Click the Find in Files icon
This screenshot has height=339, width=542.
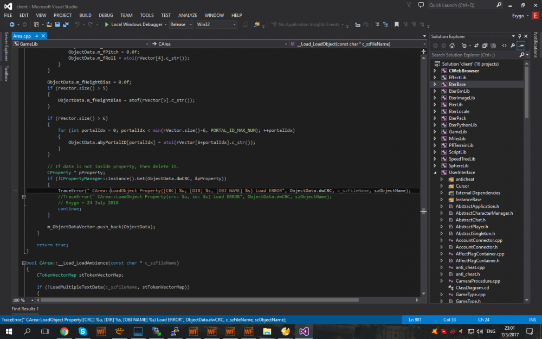click(256, 24)
